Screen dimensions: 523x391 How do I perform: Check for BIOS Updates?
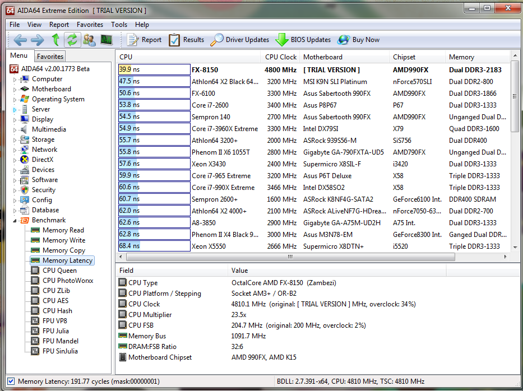point(303,40)
